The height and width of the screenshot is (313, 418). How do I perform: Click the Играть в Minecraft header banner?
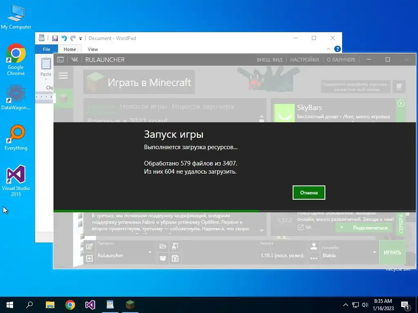click(139, 82)
